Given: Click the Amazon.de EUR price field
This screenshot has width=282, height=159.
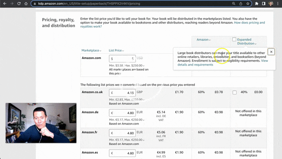Looking at the screenshot, I should [x=122, y=113].
